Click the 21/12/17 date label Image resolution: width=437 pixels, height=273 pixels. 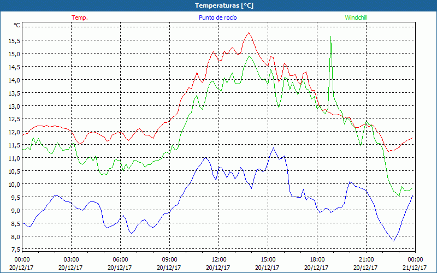415,268
